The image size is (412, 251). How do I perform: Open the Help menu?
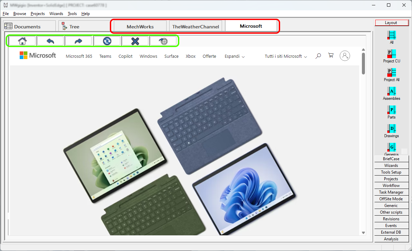point(85,14)
